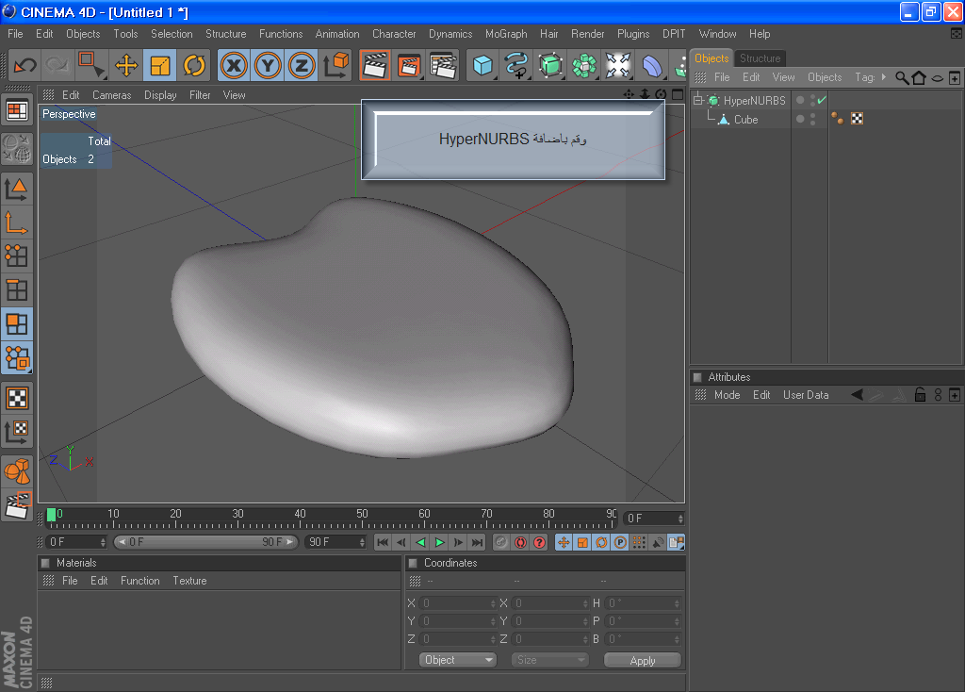The width and height of the screenshot is (965, 692).
Task: Click the home icon in Objects manager
Action: tap(919, 77)
